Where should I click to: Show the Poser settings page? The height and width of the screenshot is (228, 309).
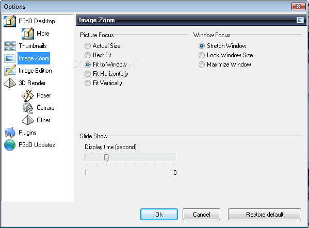[x=44, y=95]
